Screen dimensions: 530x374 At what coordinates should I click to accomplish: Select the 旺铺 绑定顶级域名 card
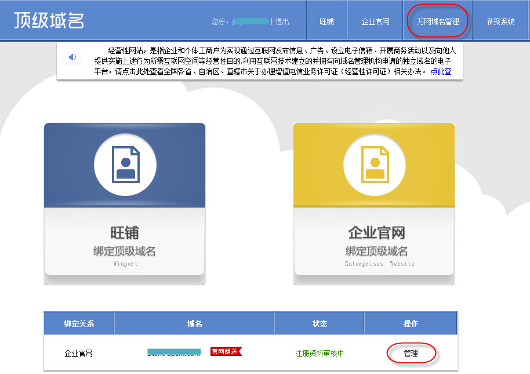click(x=125, y=204)
